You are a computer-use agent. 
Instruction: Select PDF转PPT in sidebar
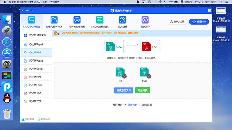tap(36, 77)
